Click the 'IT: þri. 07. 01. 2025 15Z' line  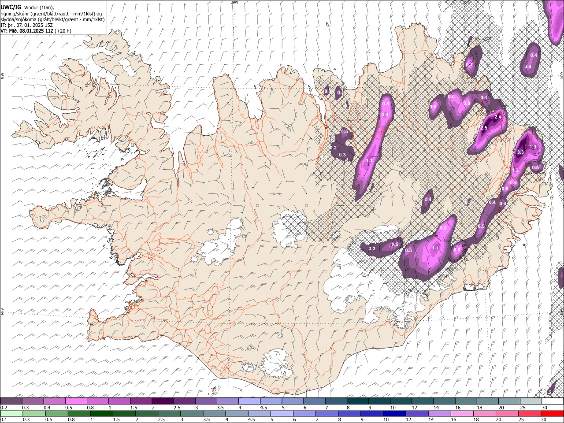[x=27, y=25]
